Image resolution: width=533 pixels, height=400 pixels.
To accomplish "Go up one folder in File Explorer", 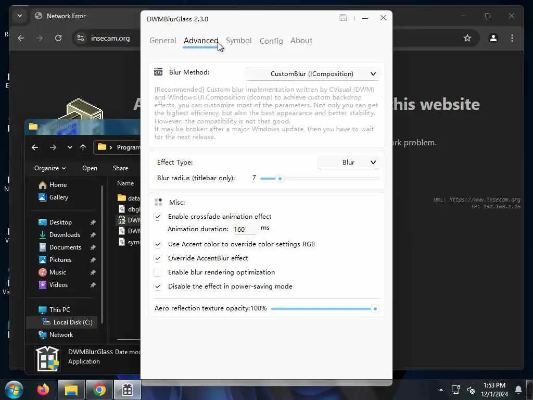I will click(x=83, y=147).
